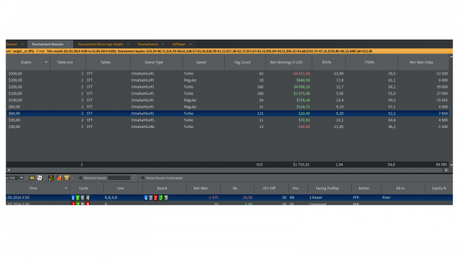463x260 pixels.
Task: Sort hands by Equity % header
Action: pyautogui.click(x=439, y=188)
